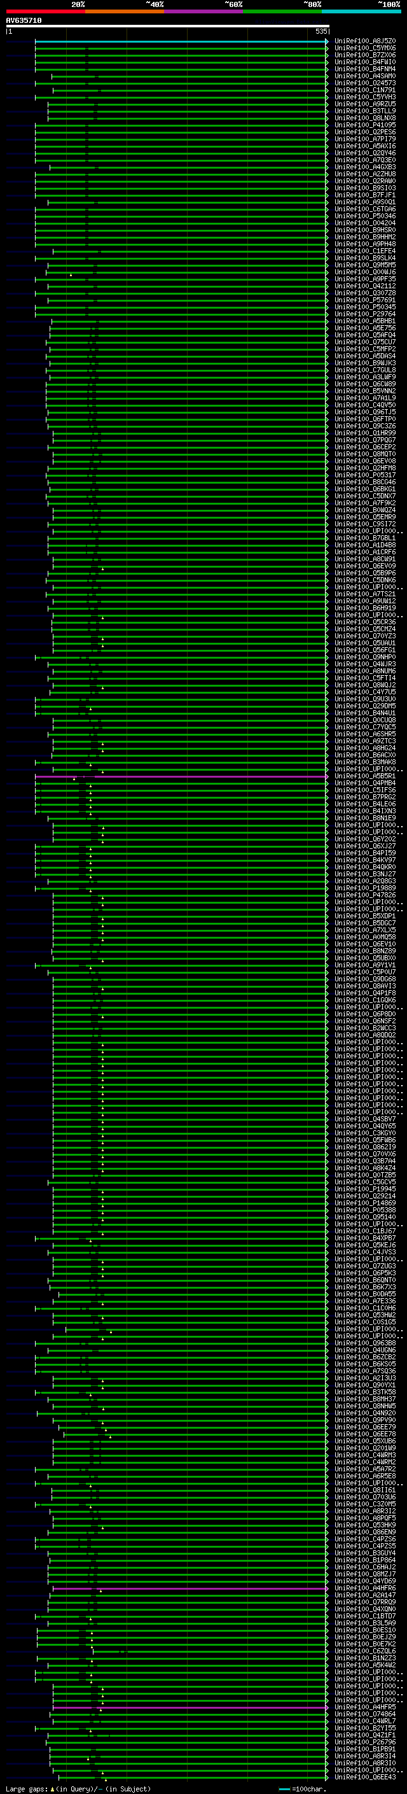The height and width of the screenshot is (1794, 407).
Task: Open hit UniRef100_Q4PMB4
Action: coord(365,783)
